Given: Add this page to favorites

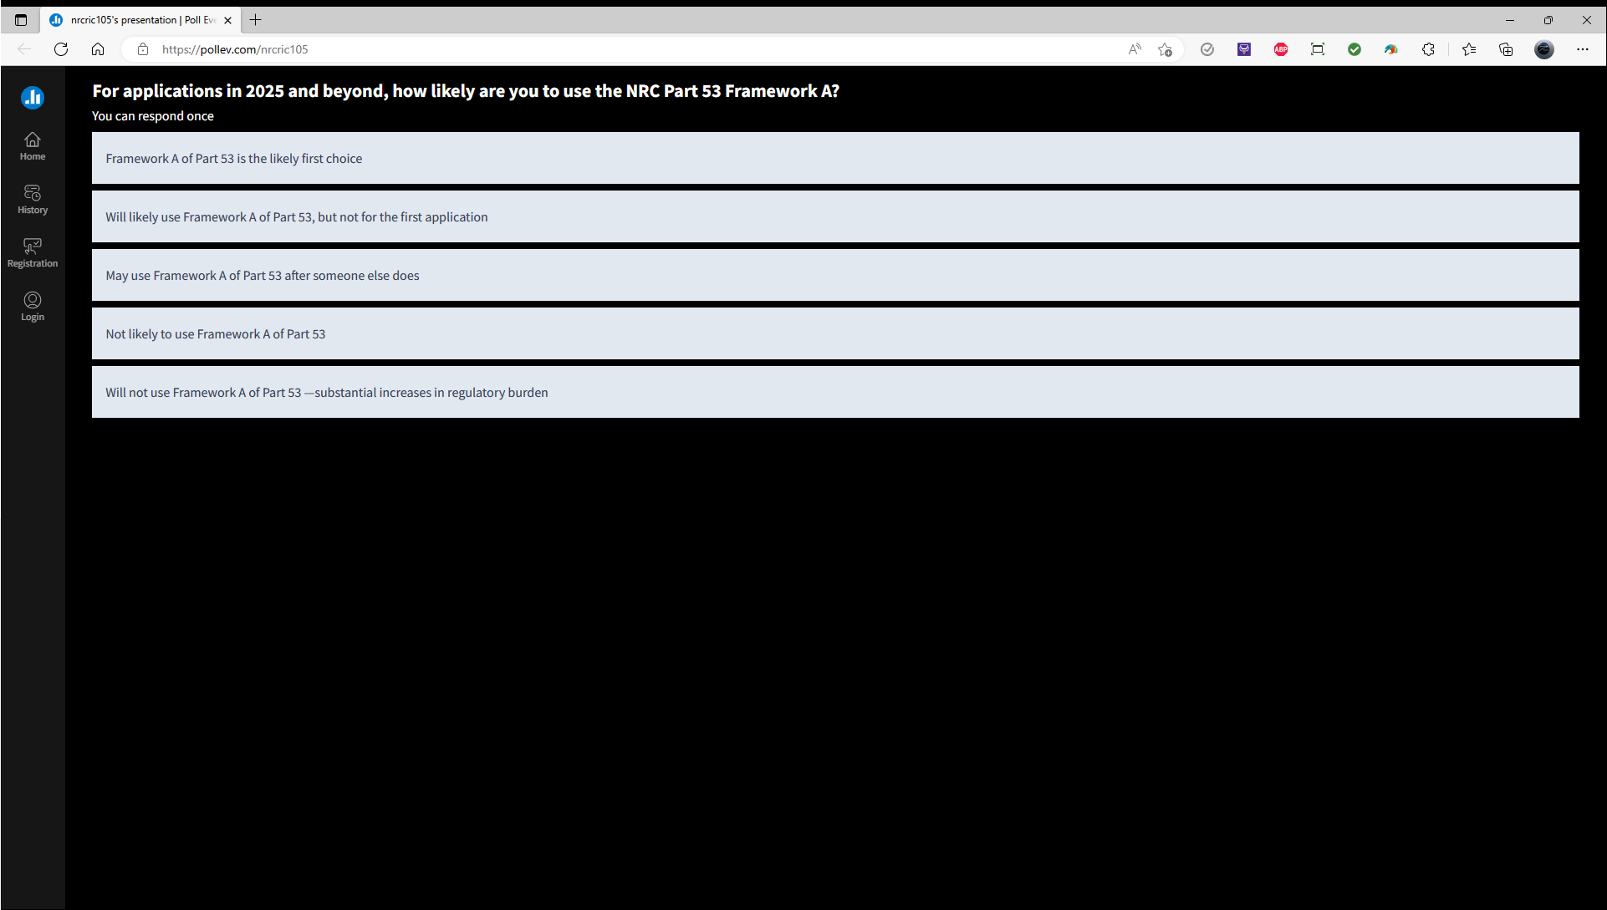Looking at the screenshot, I should click(1165, 49).
